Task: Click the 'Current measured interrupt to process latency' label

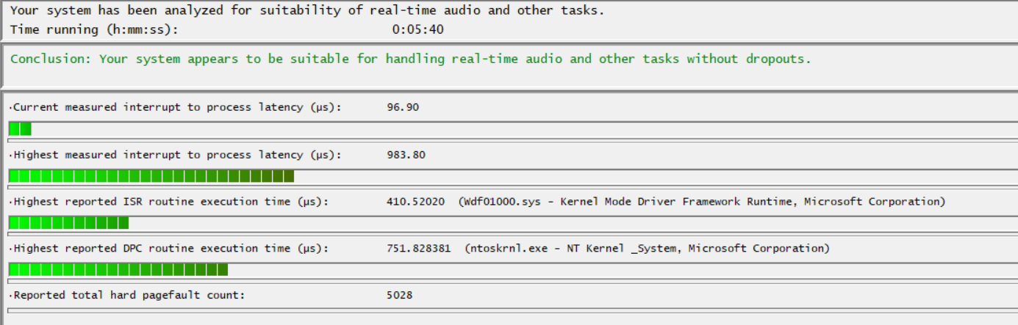Action: pos(176,107)
